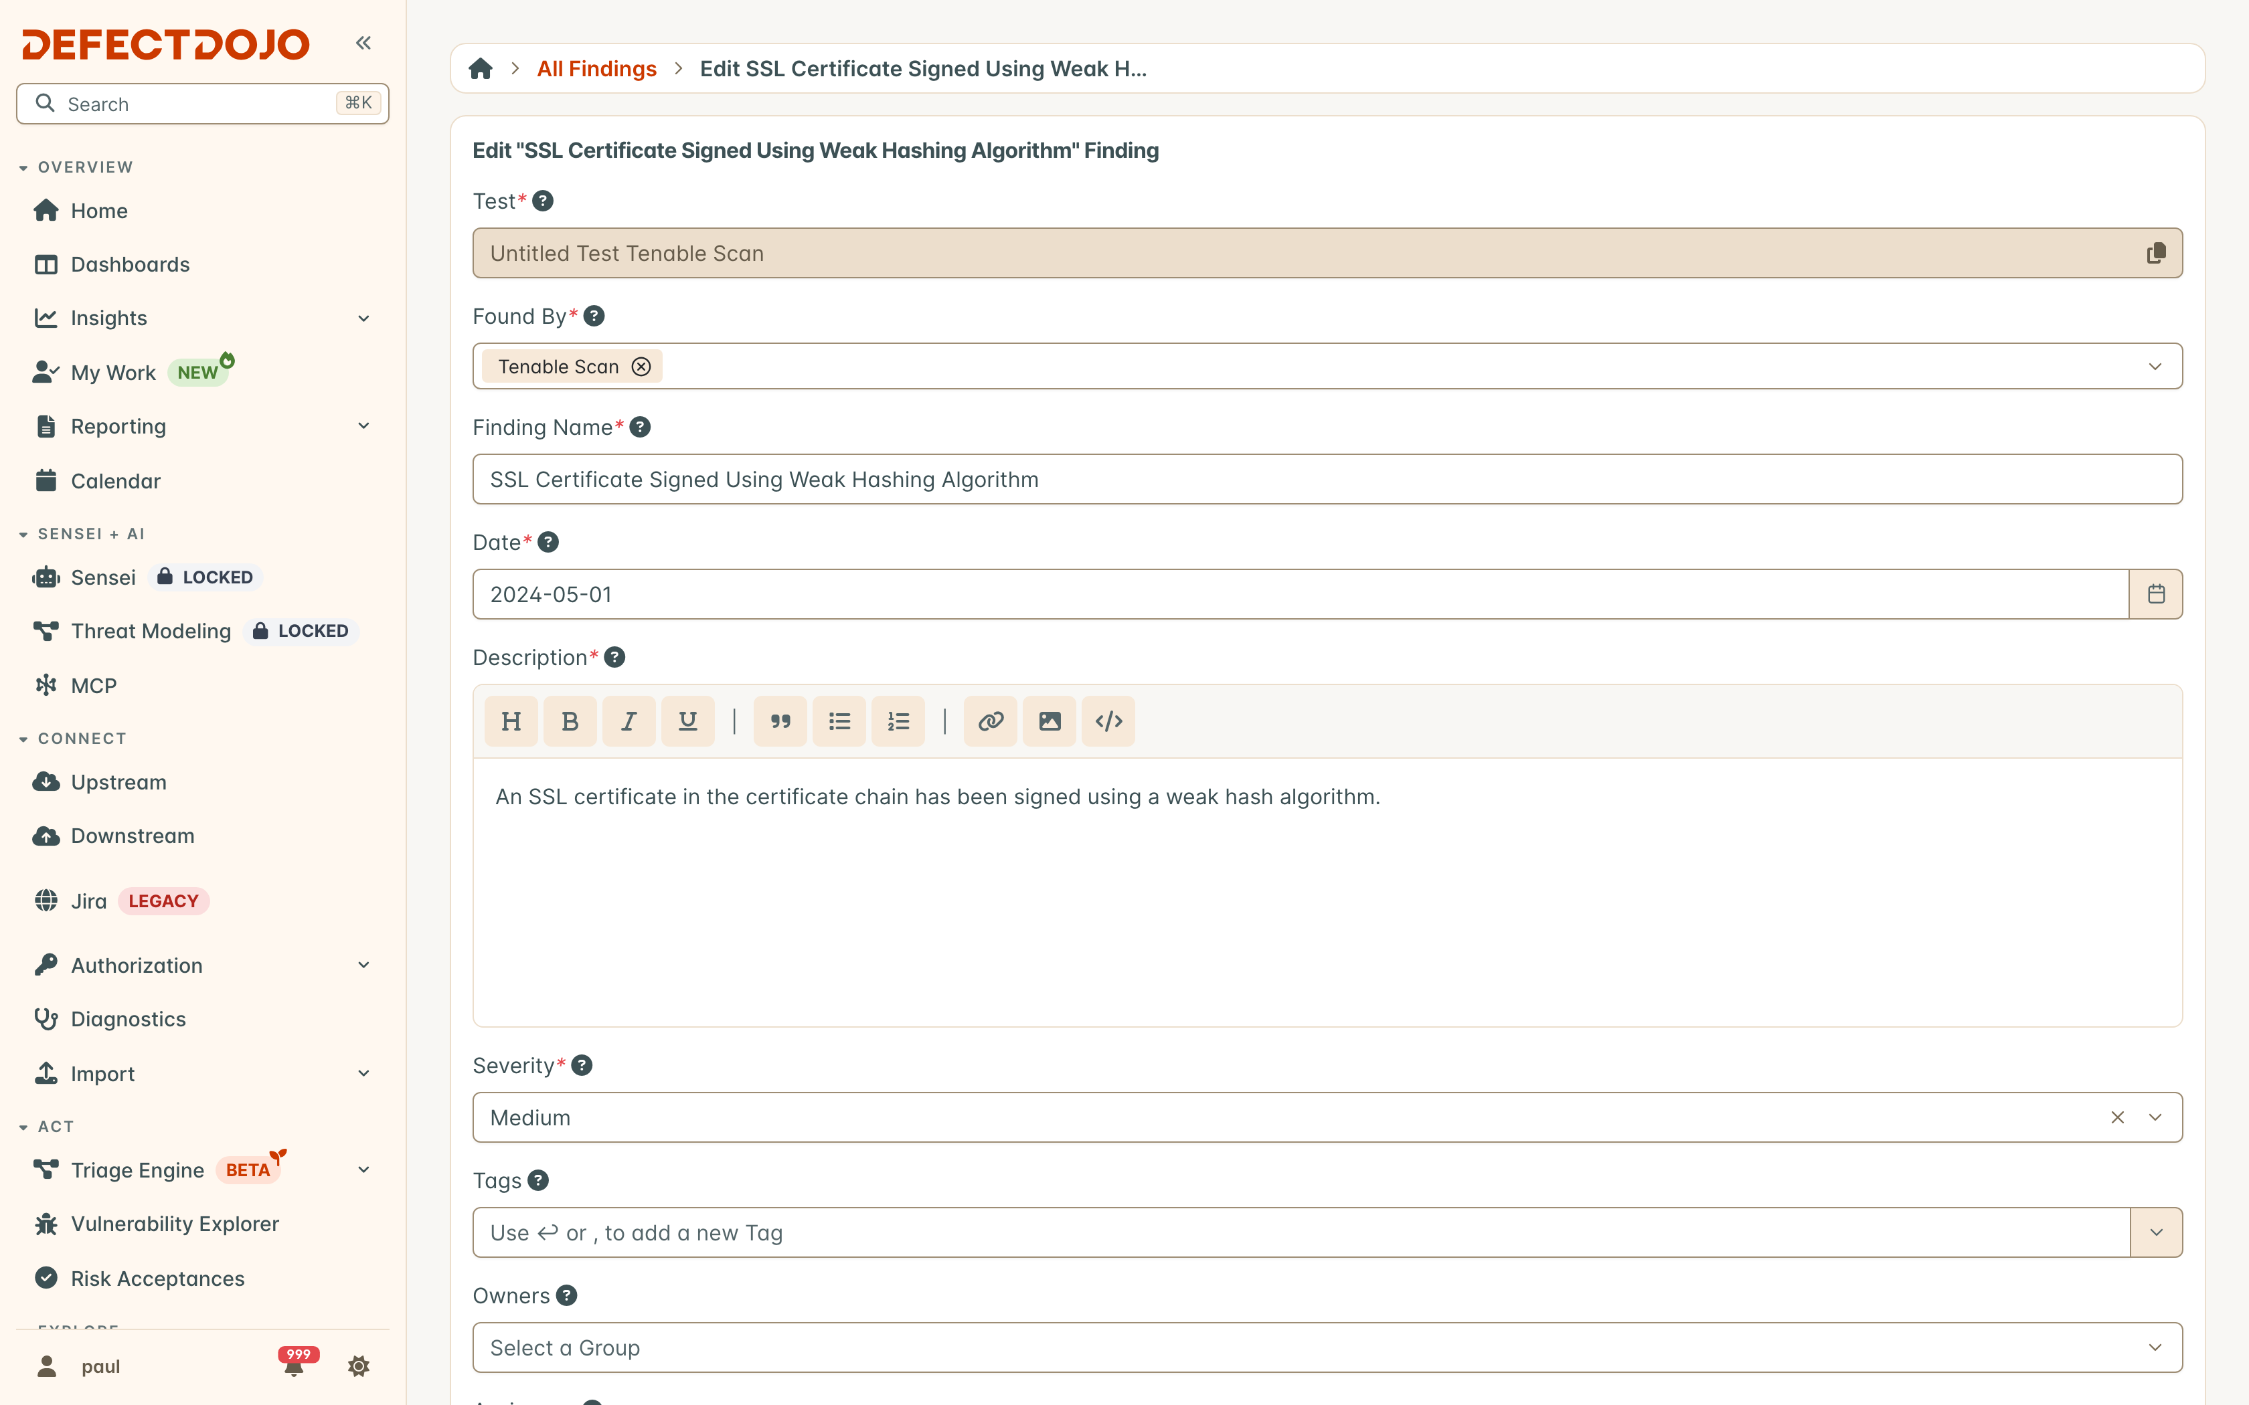Open the date picker calendar icon
The width and height of the screenshot is (2249, 1405).
(2156, 594)
